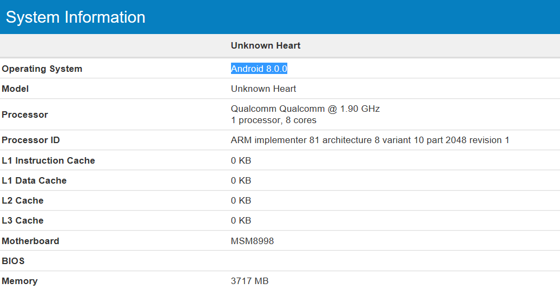Select the L3 Cache row label
This screenshot has height=290, width=560.
pos(23,220)
